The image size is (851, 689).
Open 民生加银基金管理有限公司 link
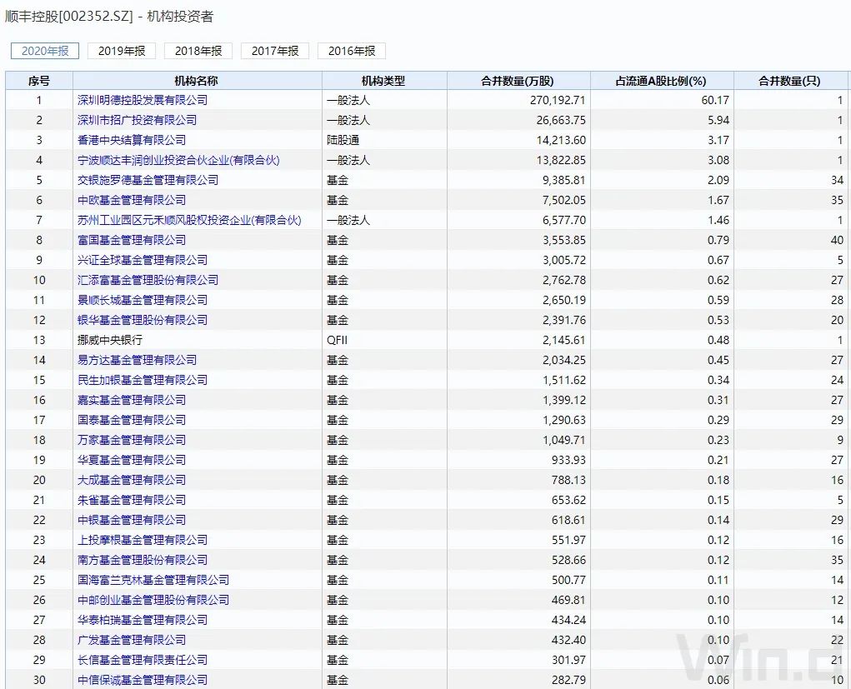click(x=143, y=380)
